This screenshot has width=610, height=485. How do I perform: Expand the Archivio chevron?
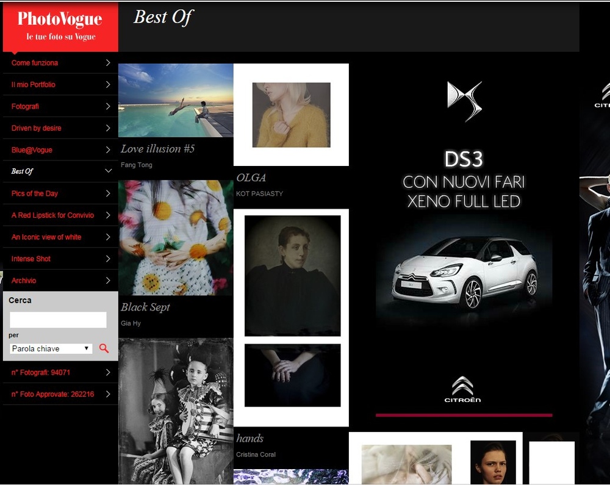click(108, 281)
